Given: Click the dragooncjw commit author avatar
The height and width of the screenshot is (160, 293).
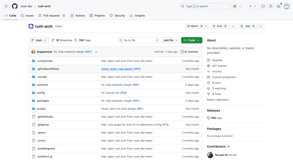Looking at the screenshot, I should 33,52.
